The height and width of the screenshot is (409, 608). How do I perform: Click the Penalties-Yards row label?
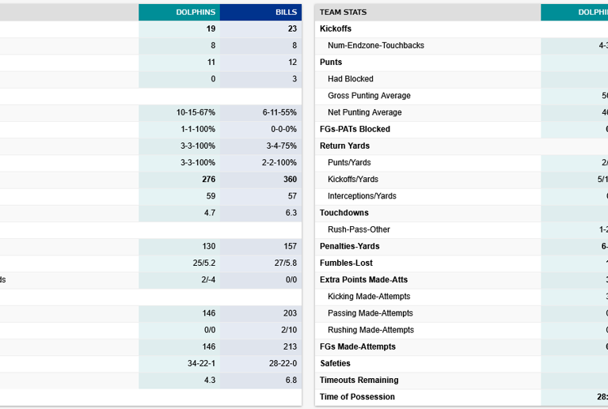coord(349,246)
